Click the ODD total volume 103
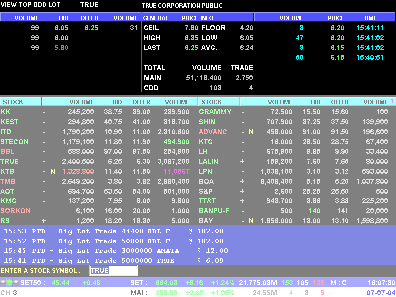Viewport: 396px width, 297px height. pyautogui.click(x=215, y=88)
